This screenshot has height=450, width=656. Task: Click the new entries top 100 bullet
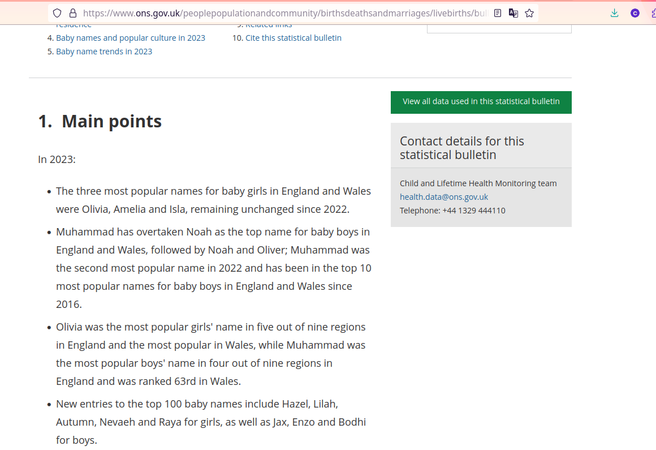[x=210, y=422]
